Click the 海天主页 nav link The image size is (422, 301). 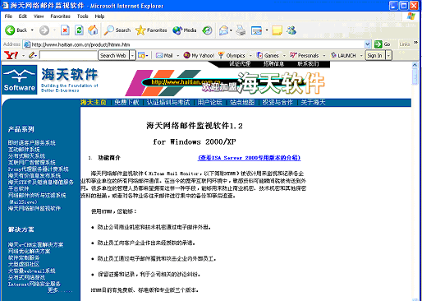coord(94,103)
